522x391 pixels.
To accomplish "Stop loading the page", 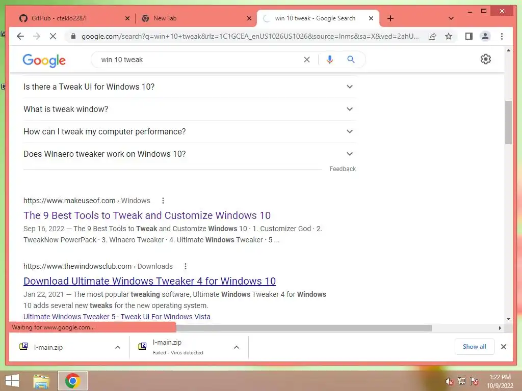I will [x=53, y=36].
